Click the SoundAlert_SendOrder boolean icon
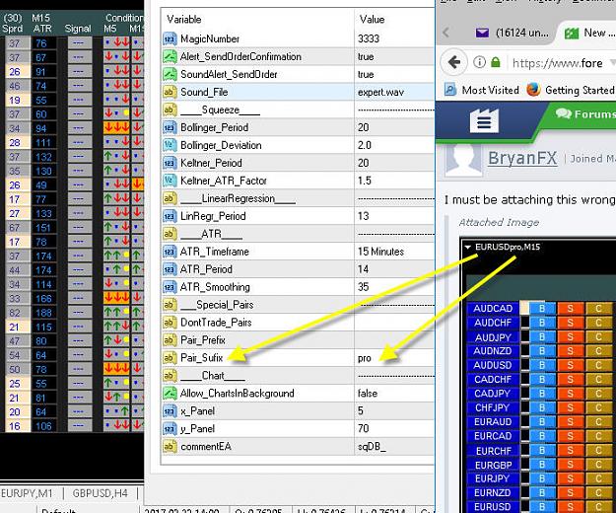 [x=170, y=74]
